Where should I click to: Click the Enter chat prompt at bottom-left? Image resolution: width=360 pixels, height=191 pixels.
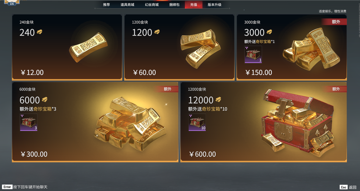coord(25,187)
